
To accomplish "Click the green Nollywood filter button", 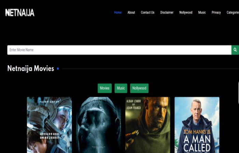I will pos(139,88).
